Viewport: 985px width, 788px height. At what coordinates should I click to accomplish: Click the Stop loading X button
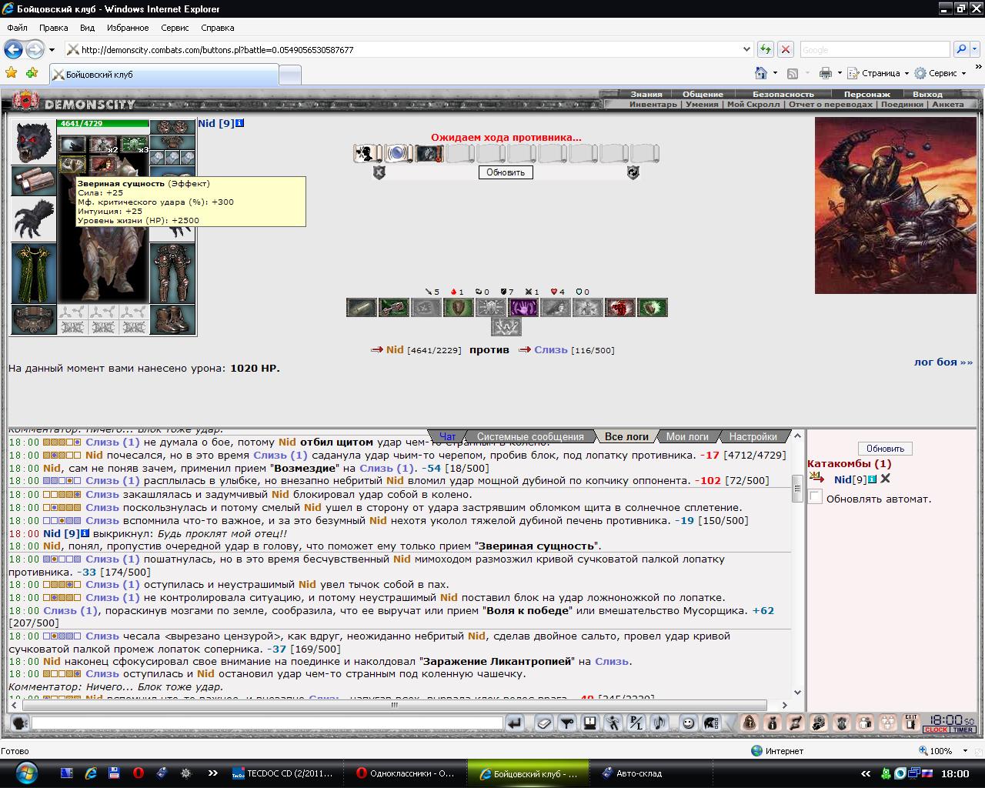[x=786, y=49]
